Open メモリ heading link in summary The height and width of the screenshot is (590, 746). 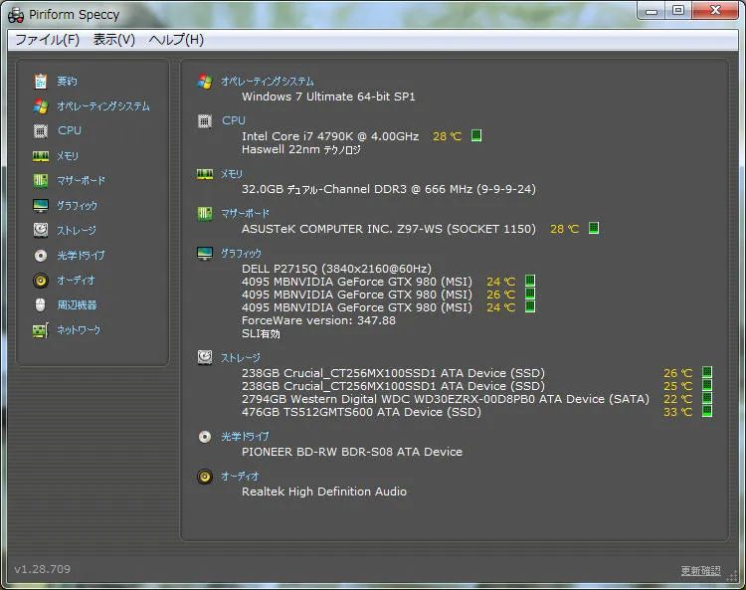(232, 174)
